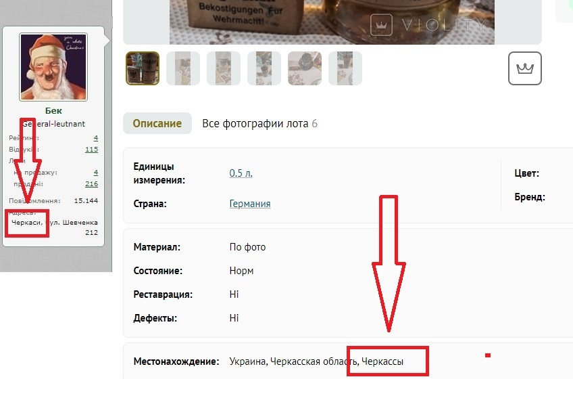Open the 0.5 л. measurement link
The width and height of the screenshot is (573, 398).
(241, 173)
